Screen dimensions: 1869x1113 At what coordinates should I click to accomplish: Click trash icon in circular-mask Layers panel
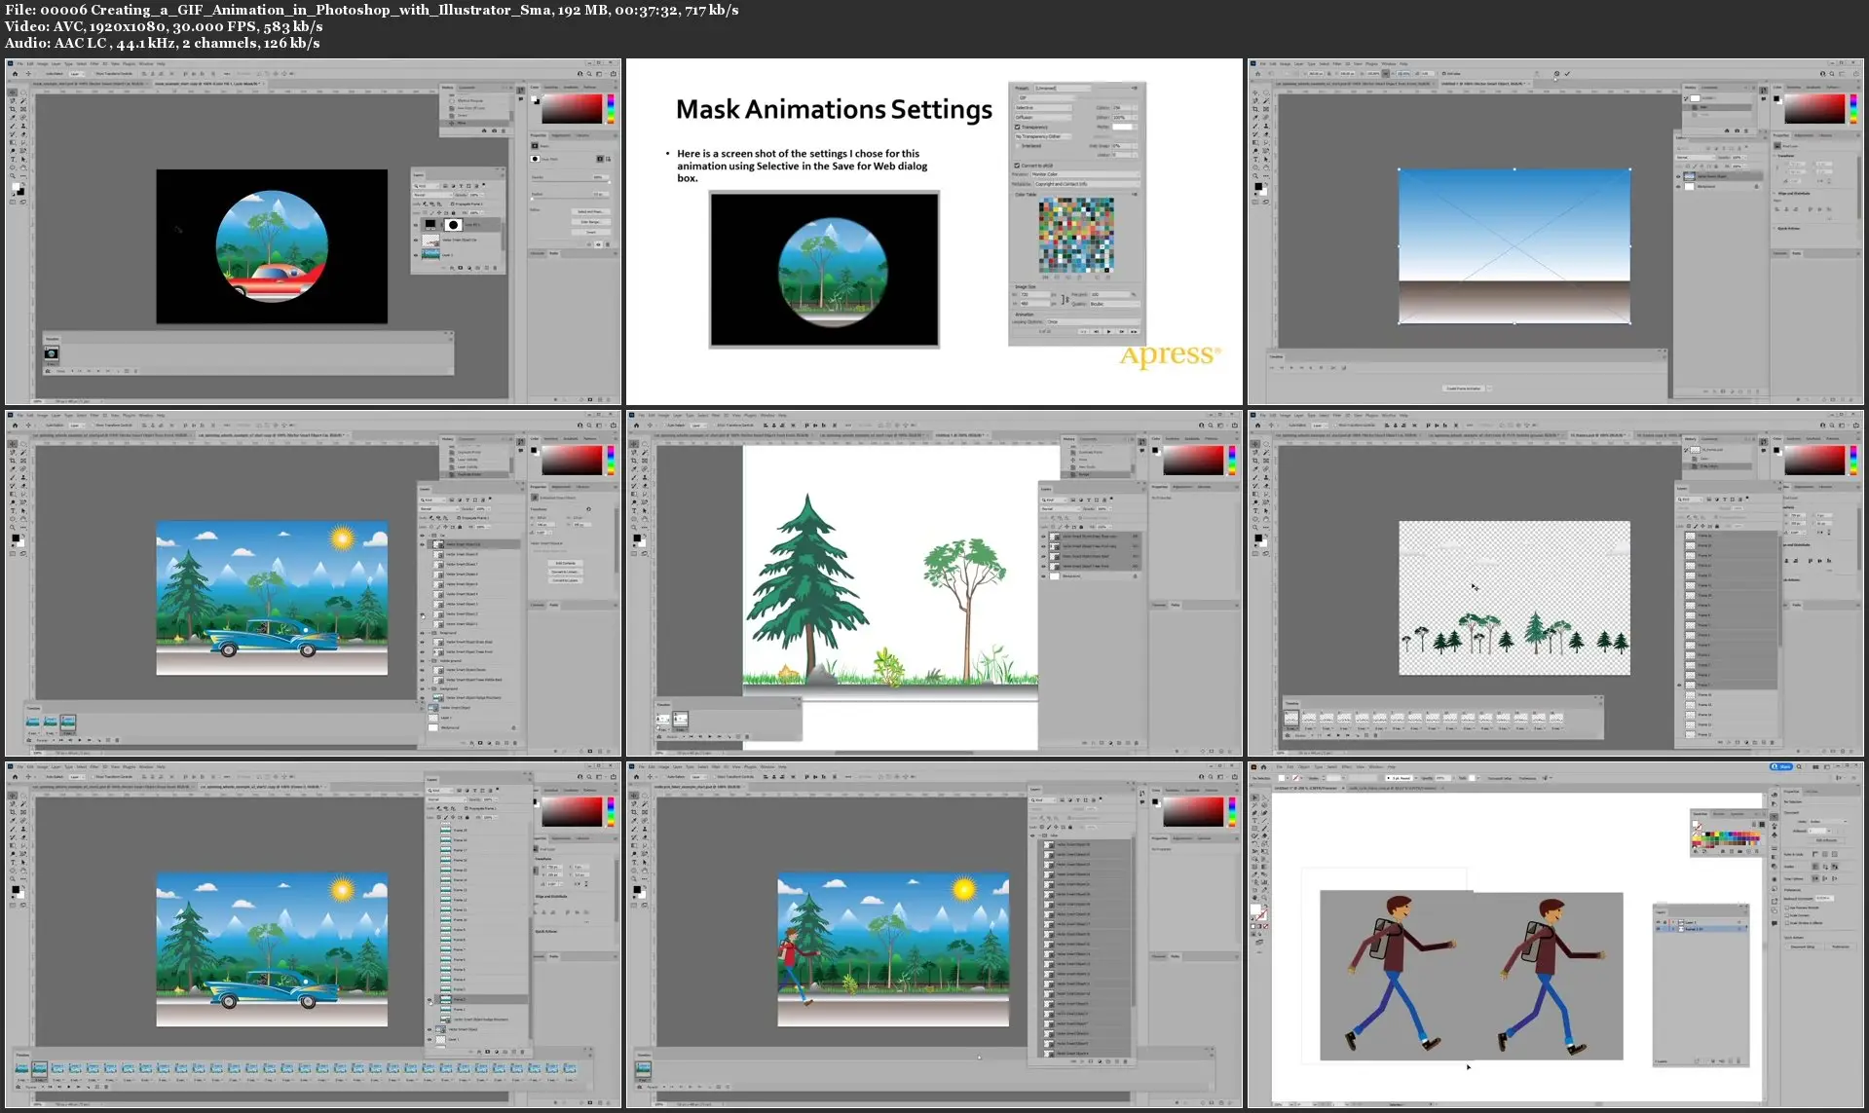tap(497, 268)
